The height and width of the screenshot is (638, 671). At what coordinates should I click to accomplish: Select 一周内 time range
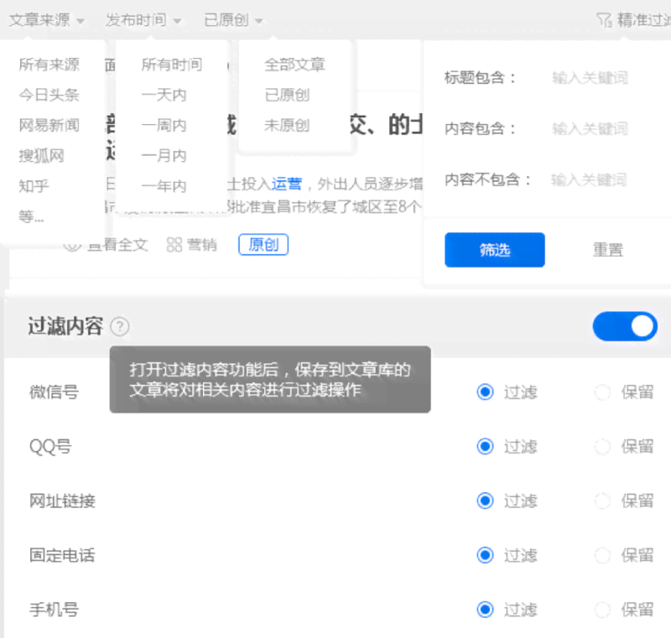point(165,125)
